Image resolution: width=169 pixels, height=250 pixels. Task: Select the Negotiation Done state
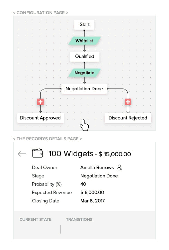pos(84,89)
